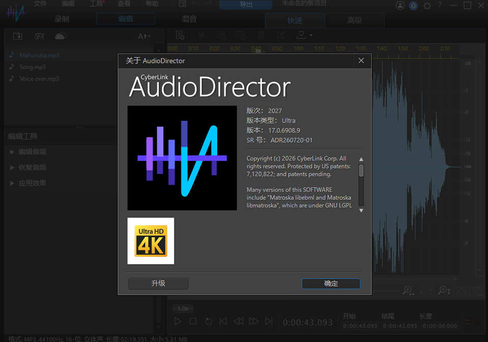Open the SFX sound effects library
The height and width of the screenshot is (342, 488).
(40, 37)
